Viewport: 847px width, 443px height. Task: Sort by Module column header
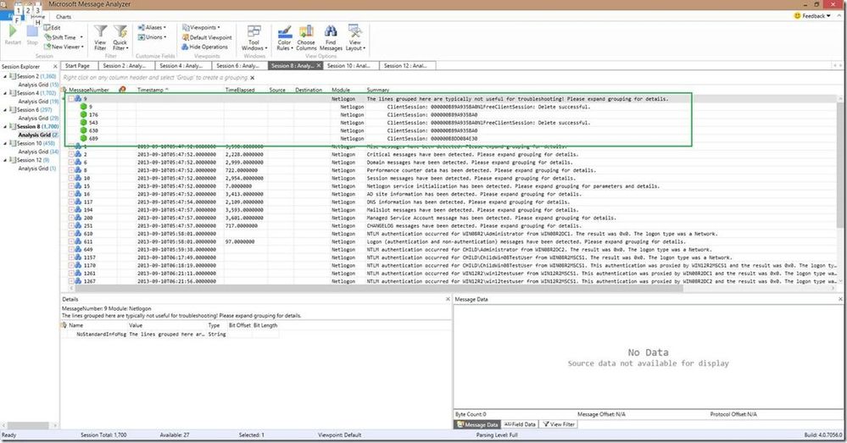coord(341,90)
